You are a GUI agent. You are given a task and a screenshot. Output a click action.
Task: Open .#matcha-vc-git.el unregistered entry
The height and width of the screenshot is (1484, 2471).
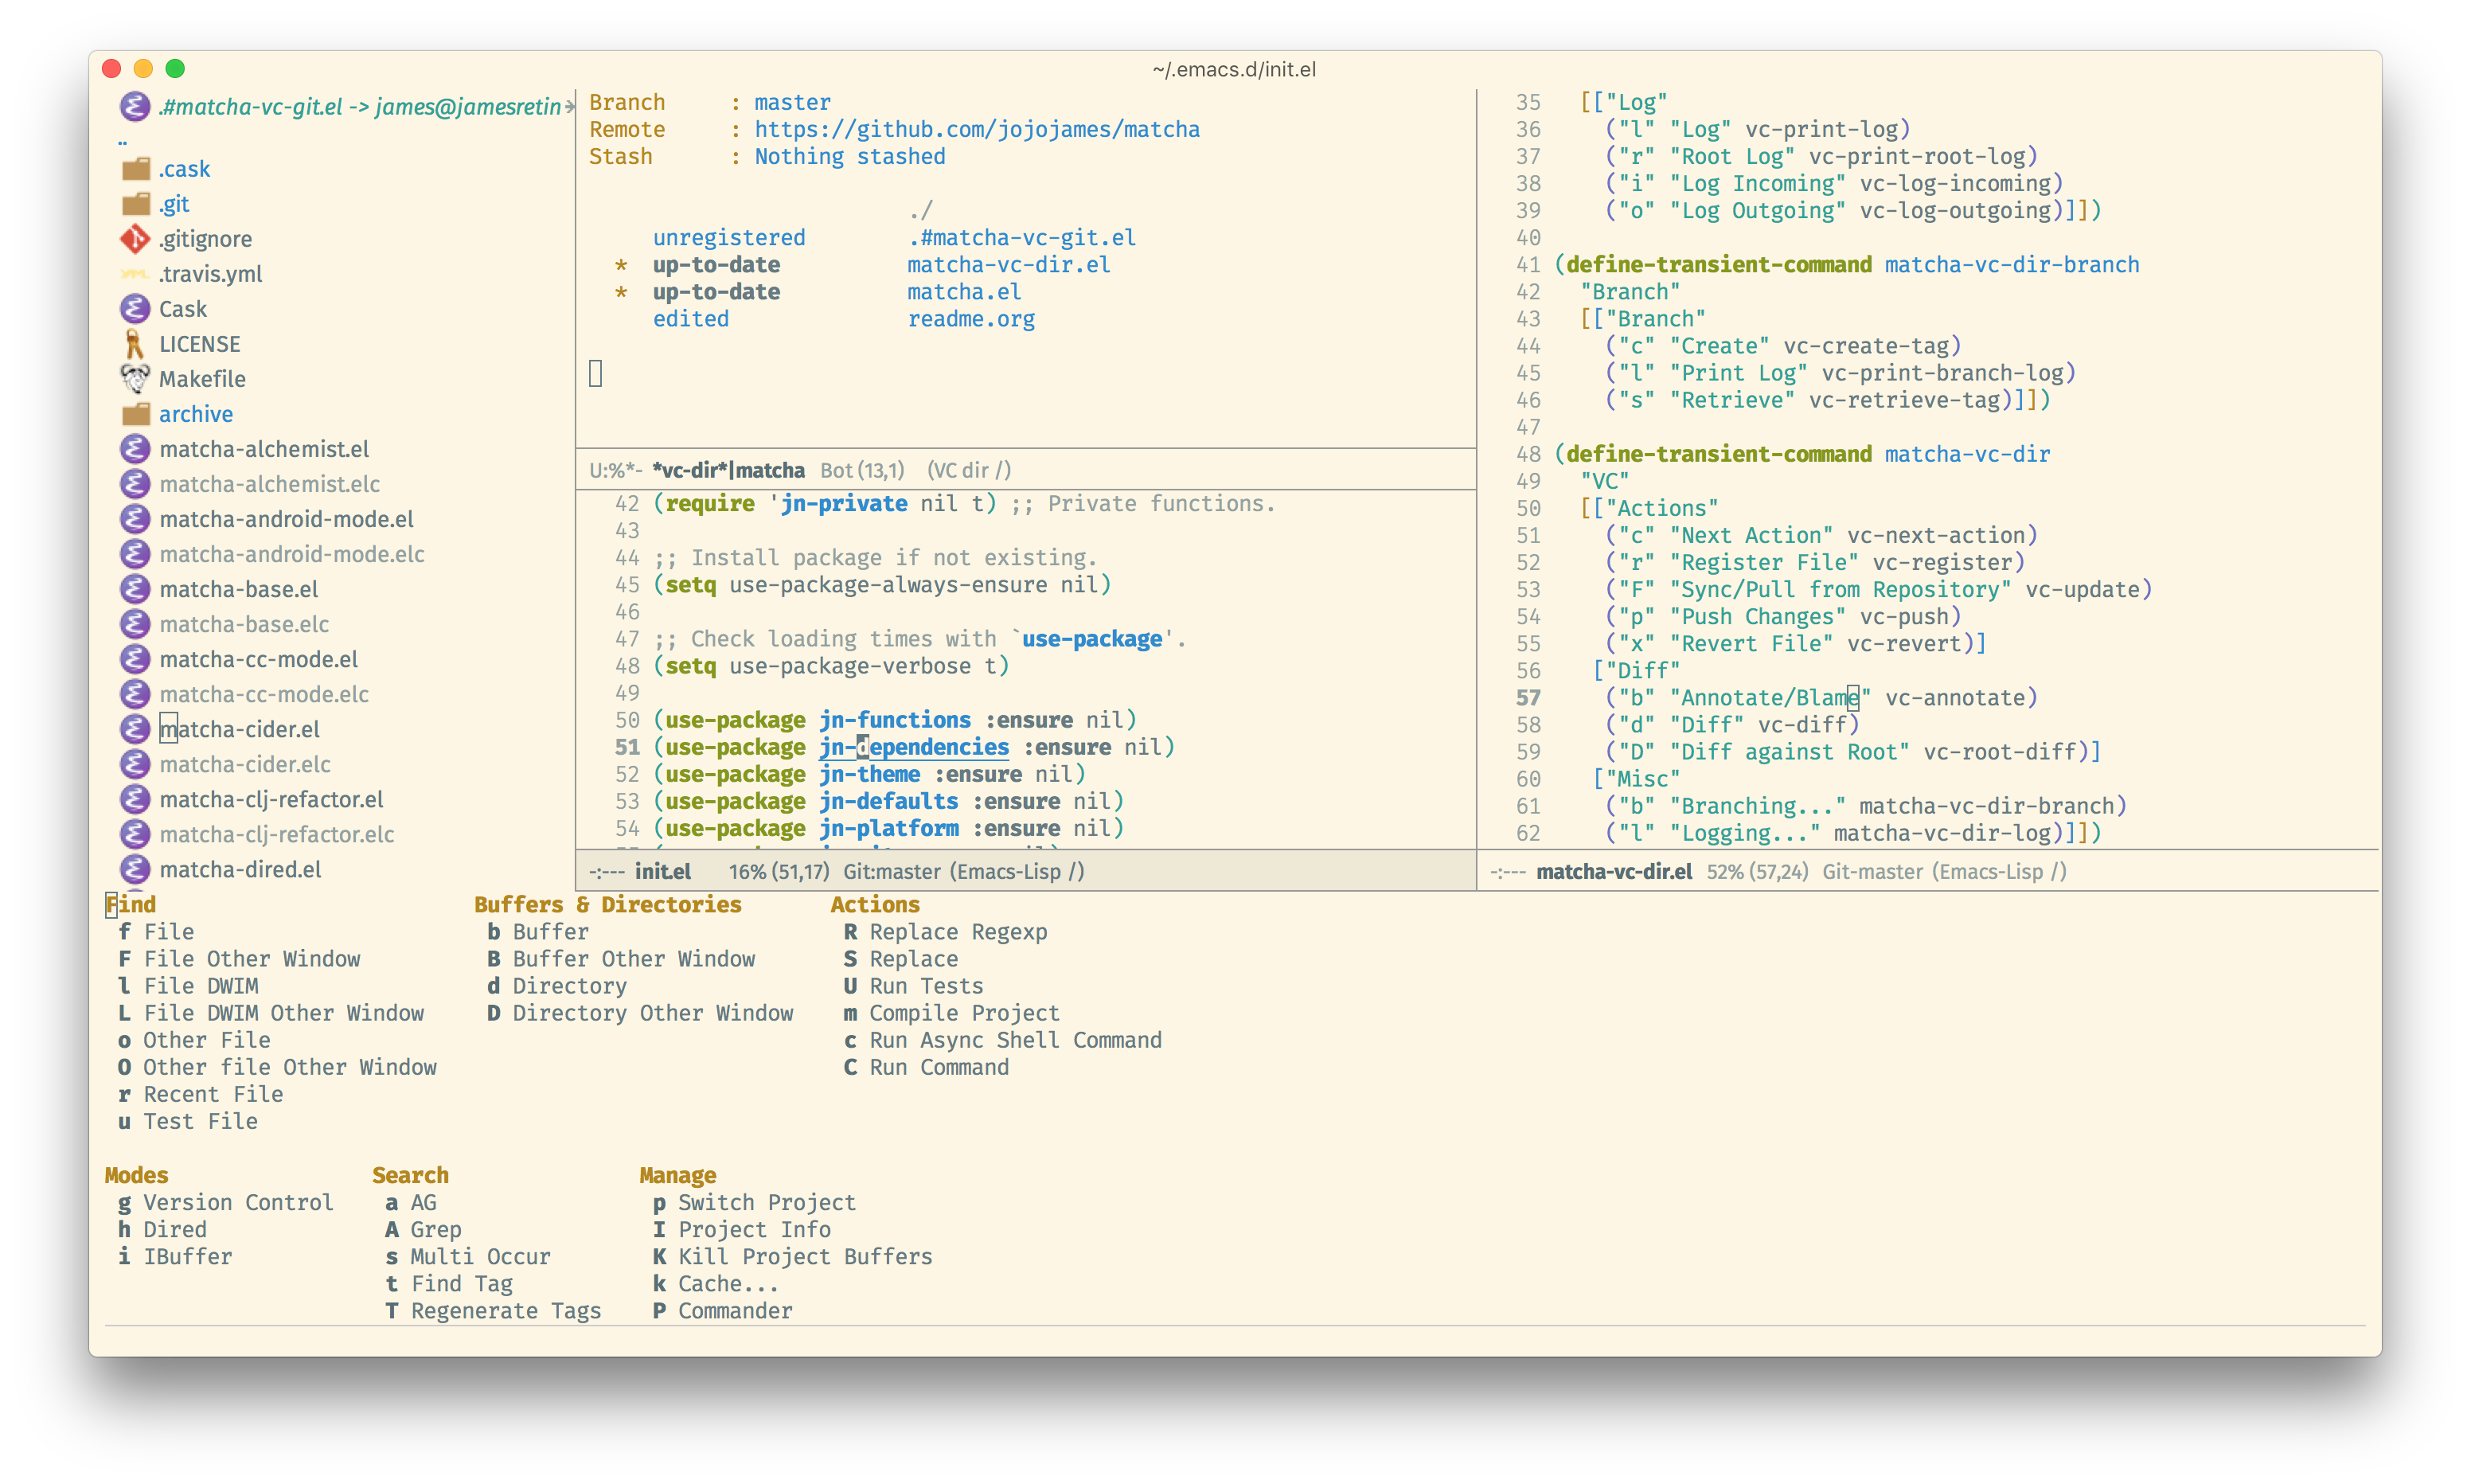pyautogui.click(x=1021, y=238)
